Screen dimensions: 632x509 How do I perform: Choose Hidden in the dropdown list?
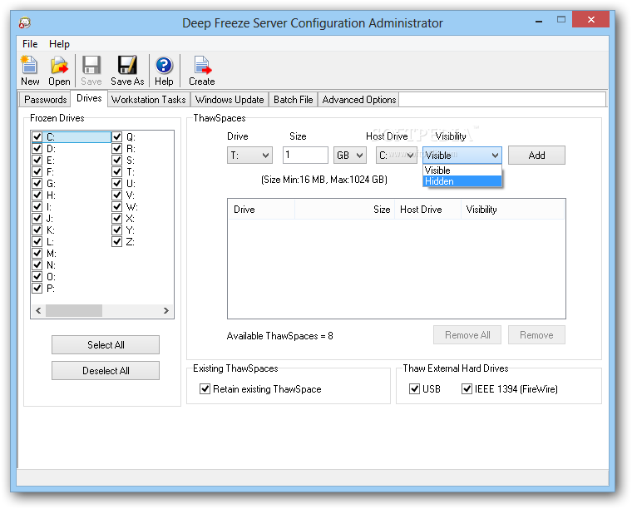tap(462, 181)
